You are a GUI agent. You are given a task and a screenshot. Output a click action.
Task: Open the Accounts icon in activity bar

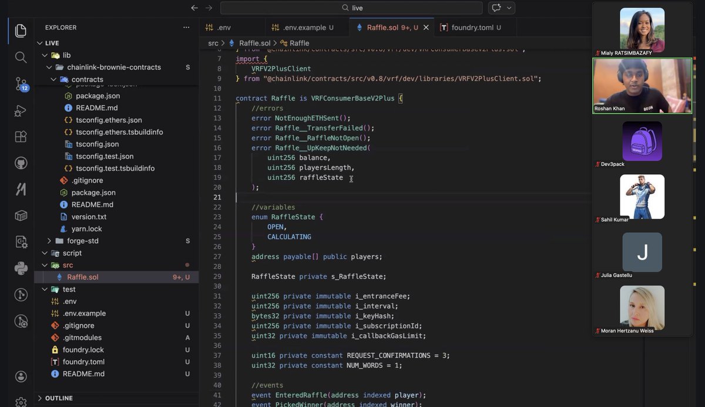(x=21, y=377)
